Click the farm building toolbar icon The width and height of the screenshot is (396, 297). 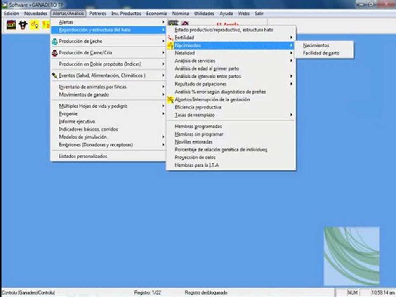tap(11, 25)
